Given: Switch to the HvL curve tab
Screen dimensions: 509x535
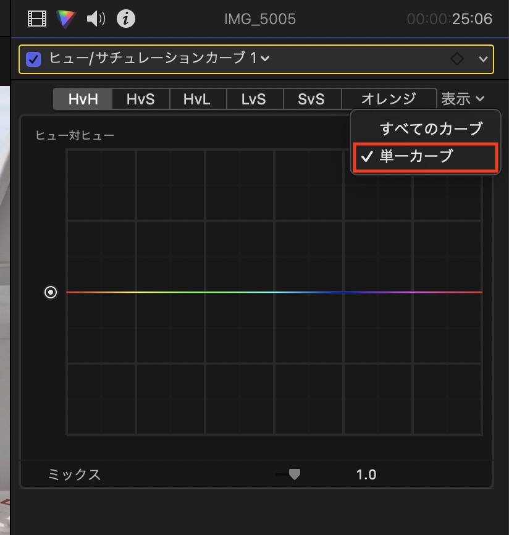Looking at the screenshot, I should (197, 99).
